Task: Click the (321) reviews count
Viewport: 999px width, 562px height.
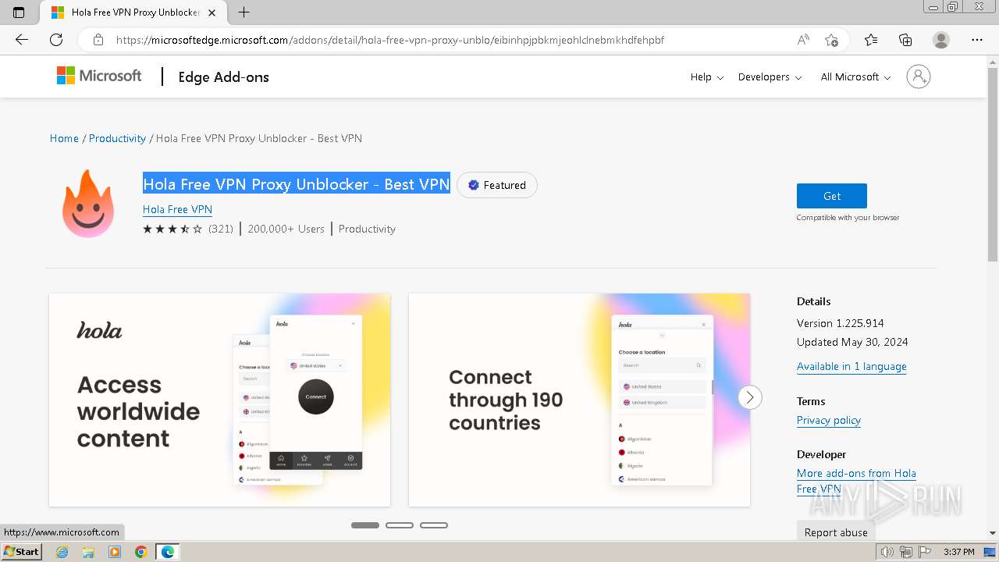Action: point(221,229)
